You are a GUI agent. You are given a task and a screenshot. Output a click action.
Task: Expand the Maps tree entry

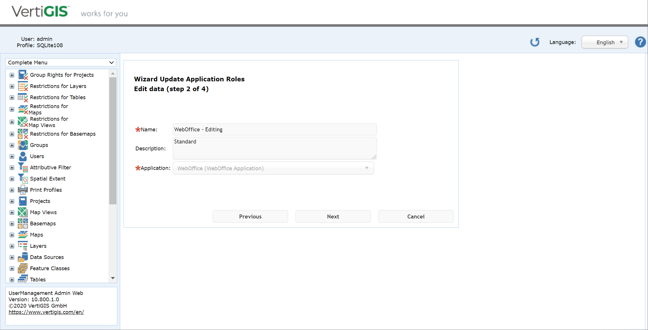[12, 235]
